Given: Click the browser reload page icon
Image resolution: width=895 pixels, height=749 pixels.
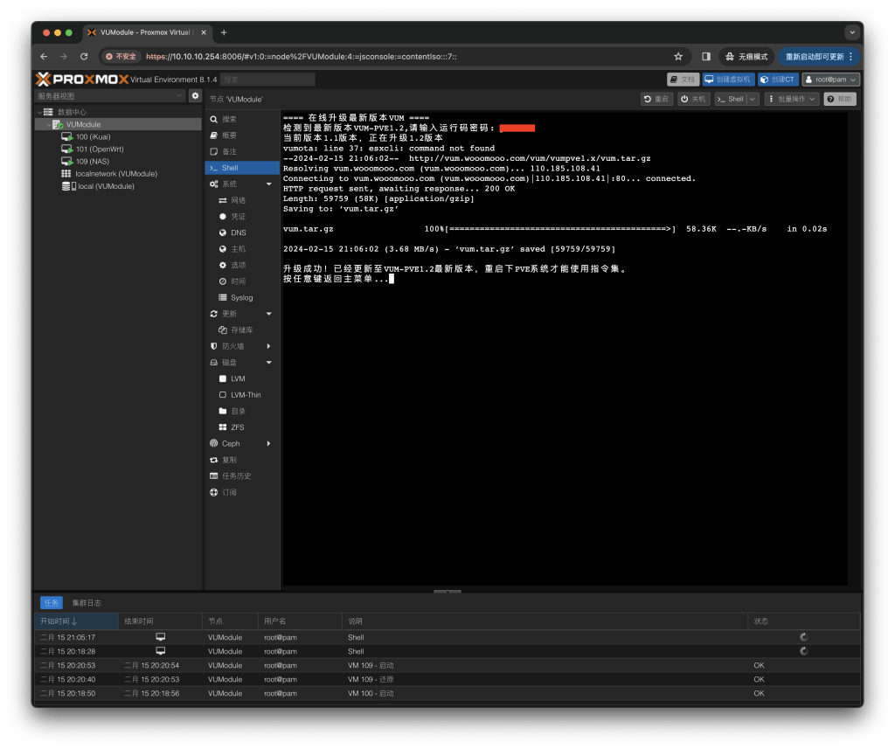Looking at the screenshot, I should [84, 57].
